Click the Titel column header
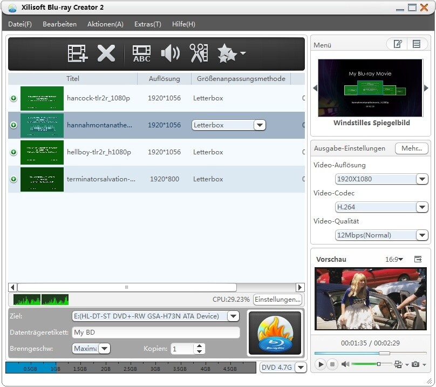The height and width of the screenshot is (387, 436). 72,79
